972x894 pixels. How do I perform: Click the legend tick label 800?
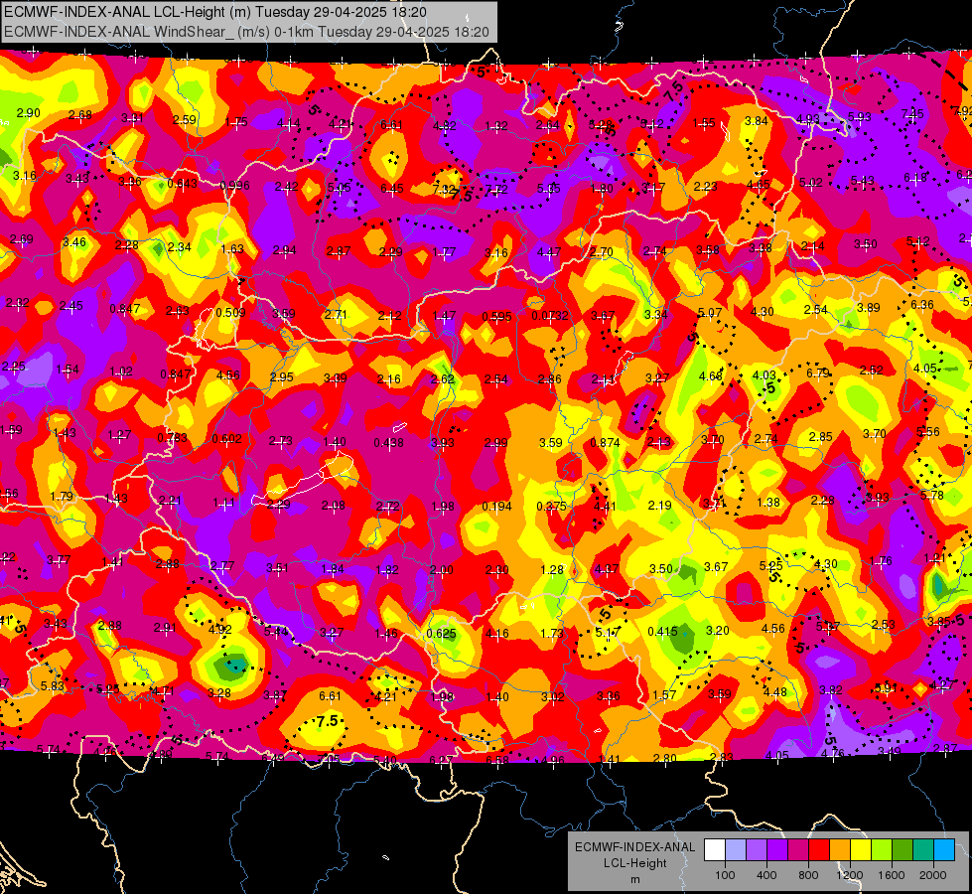pos(808,875)
